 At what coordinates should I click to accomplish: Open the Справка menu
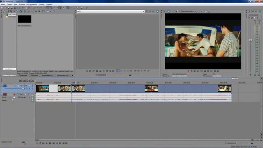pyautogui.click(x=49, y=5)
